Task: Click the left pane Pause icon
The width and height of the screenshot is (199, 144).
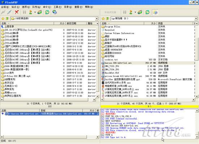Action: [x=24, y=12]
